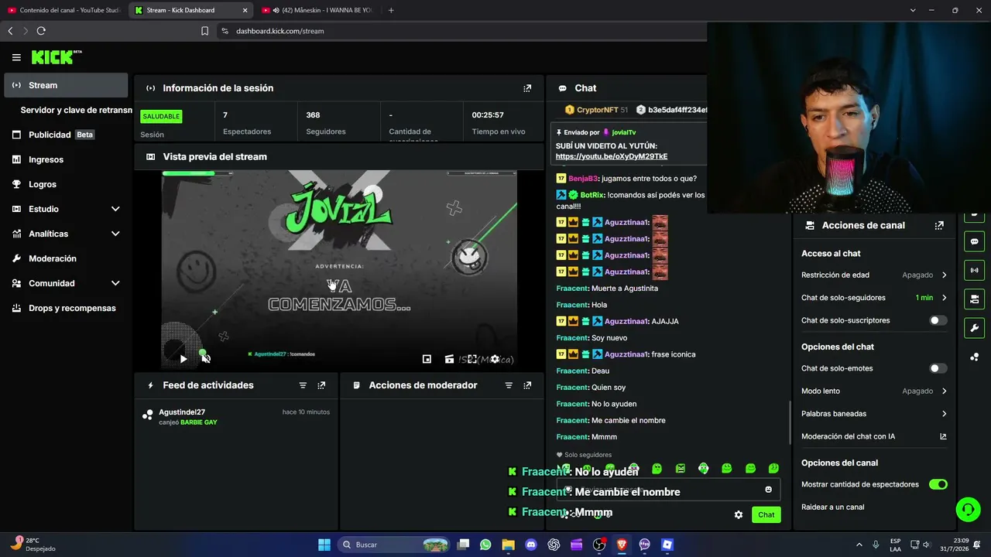Open Logros page

point(65,184)
